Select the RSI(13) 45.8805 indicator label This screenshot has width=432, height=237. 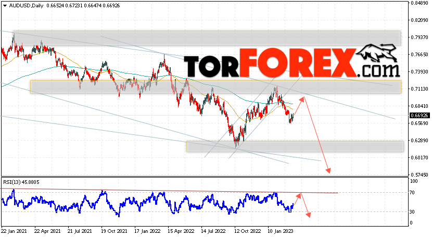pos(21,182)
